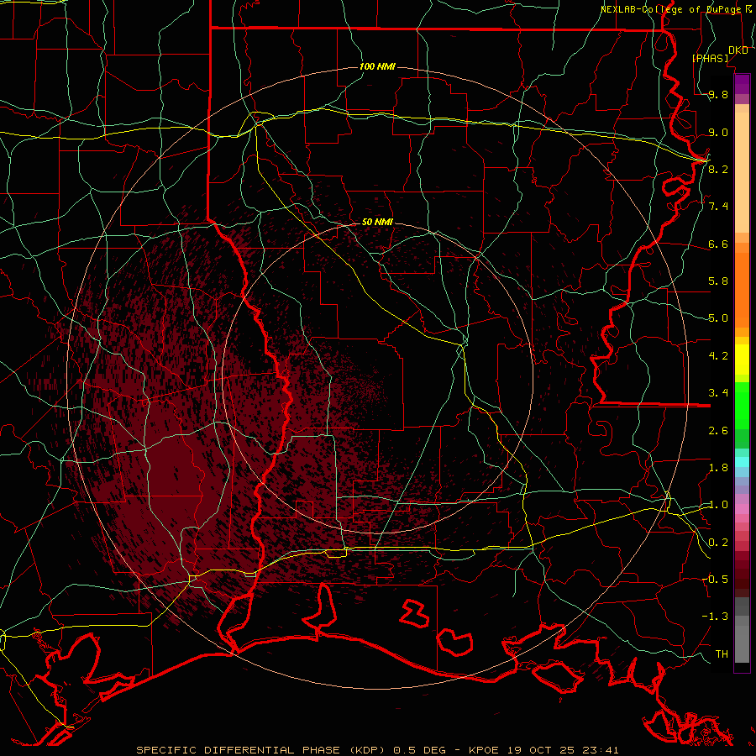Screen dimensions: 756x756
Task: Pick the yellow segment of the color bar
Action: [742, 360]
